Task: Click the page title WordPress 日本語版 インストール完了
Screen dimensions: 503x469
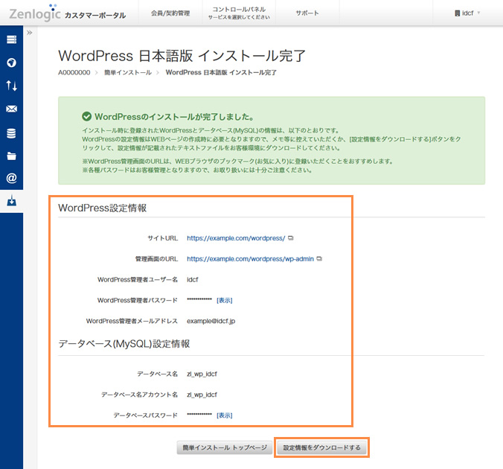Action: click(182, 56)
